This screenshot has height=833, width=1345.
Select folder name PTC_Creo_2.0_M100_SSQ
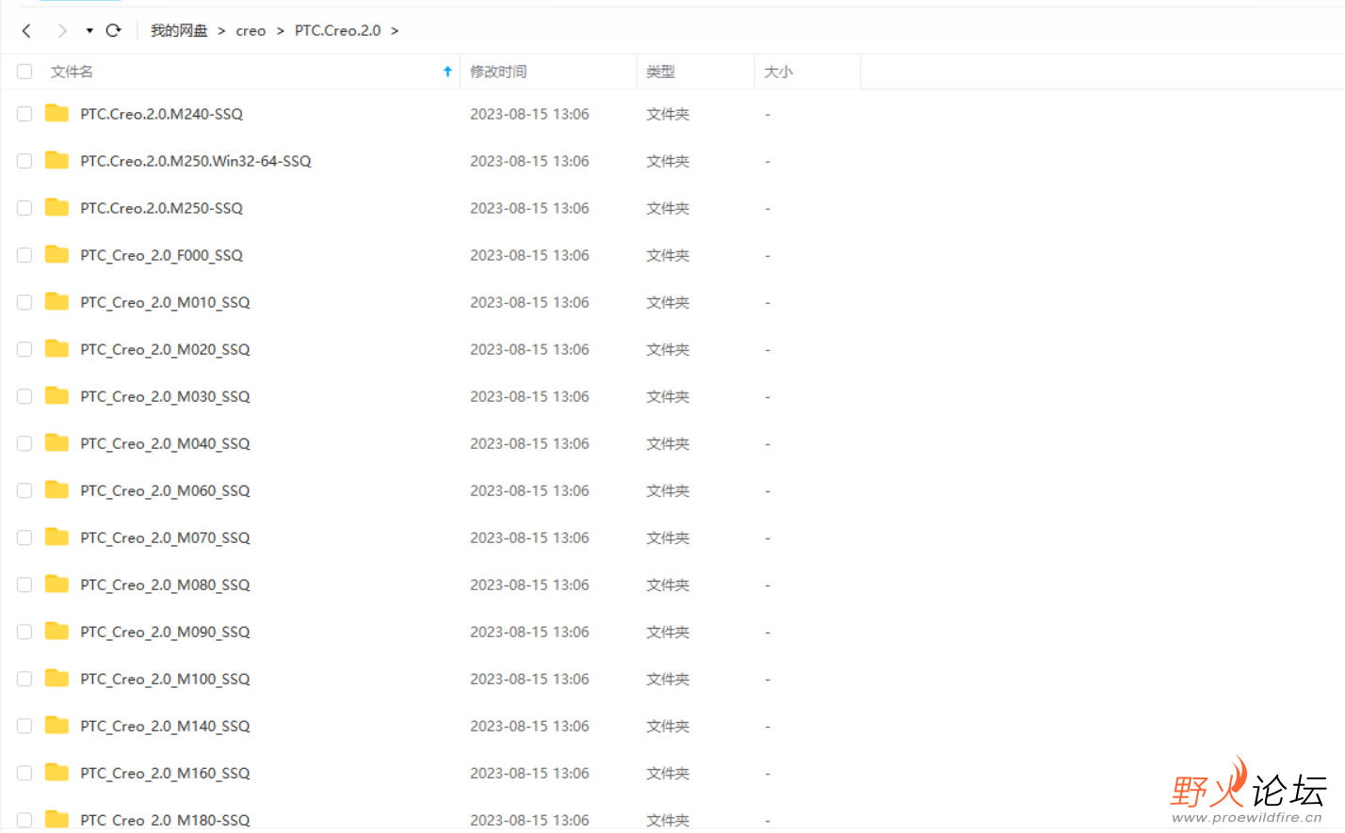click(x=165, y=680)
